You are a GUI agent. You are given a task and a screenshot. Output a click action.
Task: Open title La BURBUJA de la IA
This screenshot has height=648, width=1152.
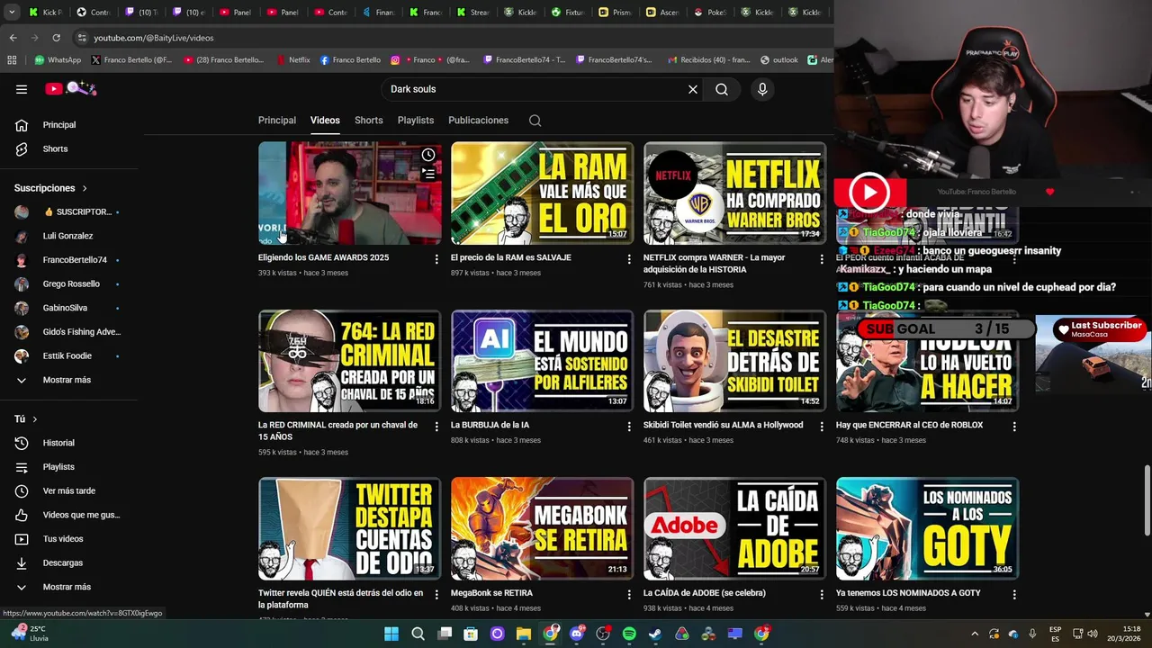(x=490, y=425)
